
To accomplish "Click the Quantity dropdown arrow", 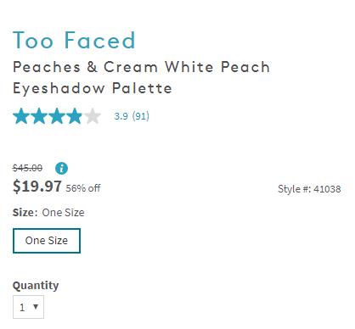I will click(x=36, y=306).
